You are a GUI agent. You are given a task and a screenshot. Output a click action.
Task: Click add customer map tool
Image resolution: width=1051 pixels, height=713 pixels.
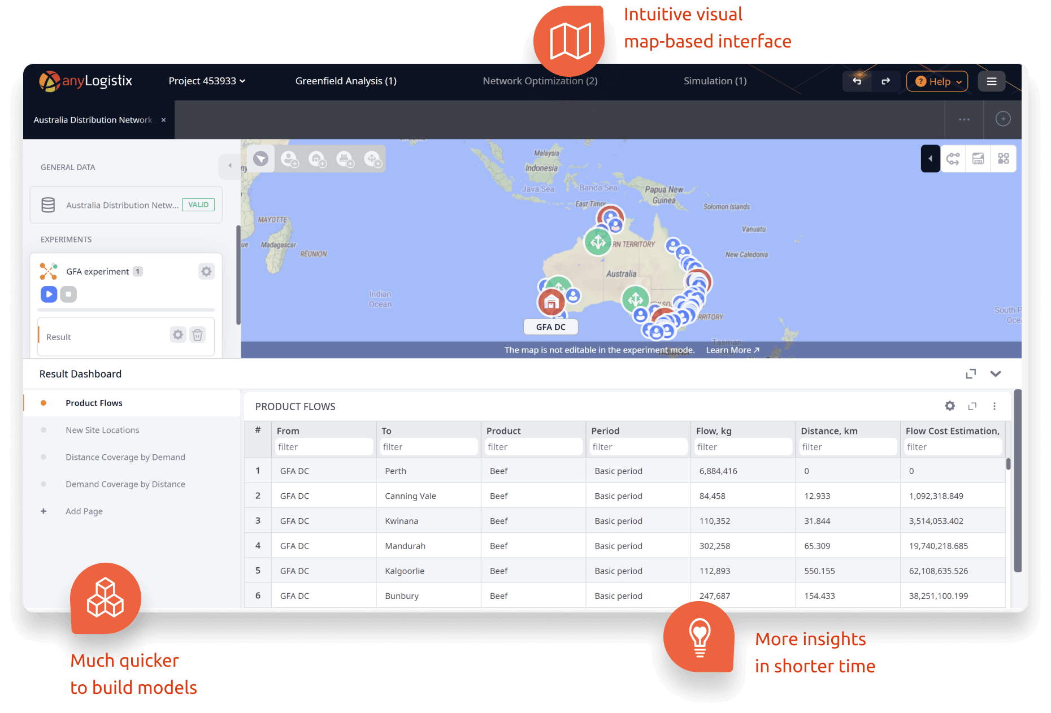click(289, 159)
